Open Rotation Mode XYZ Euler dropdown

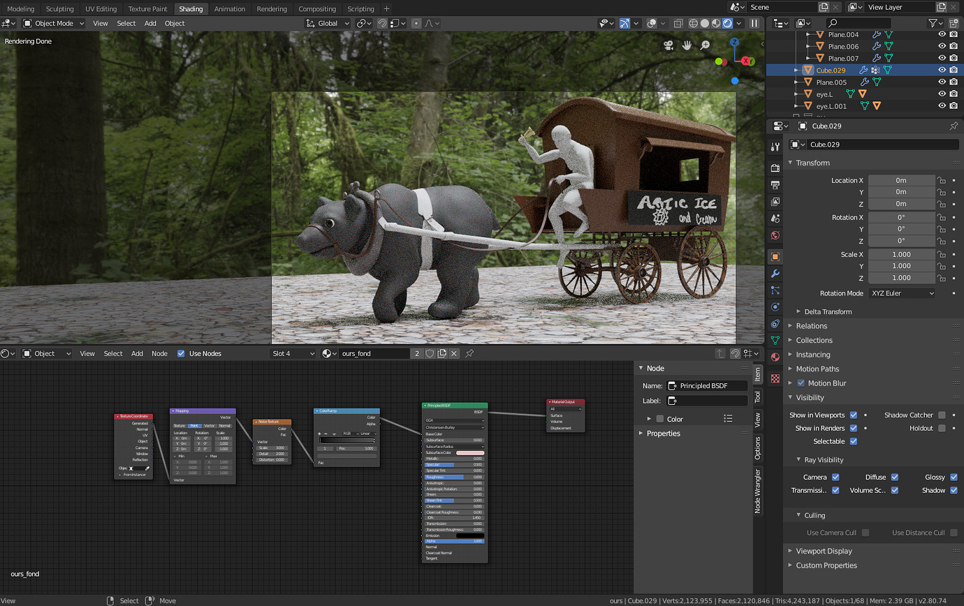pyautogui.click(x=902, y=293)
